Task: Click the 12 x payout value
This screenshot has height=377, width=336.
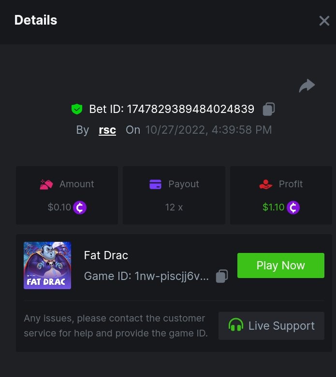Action: [174, 208]
